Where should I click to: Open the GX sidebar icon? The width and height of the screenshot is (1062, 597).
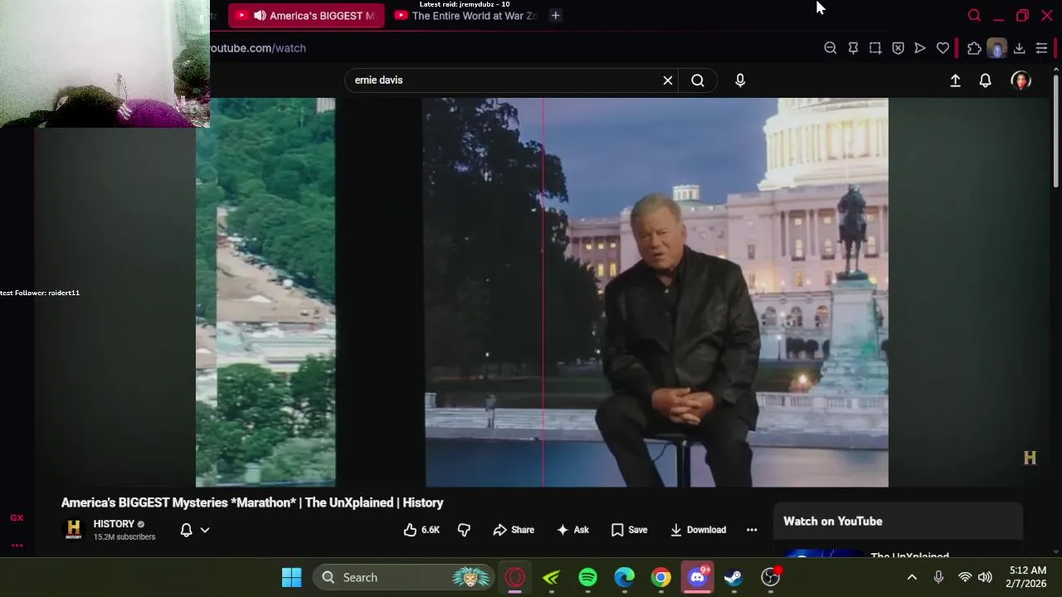coord(17,517)
